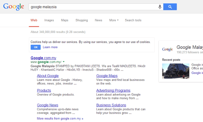The image size is (203, 122).
Task: Expand green arrow next to www.google.com.my URL
Action: (x=64, y=62)
